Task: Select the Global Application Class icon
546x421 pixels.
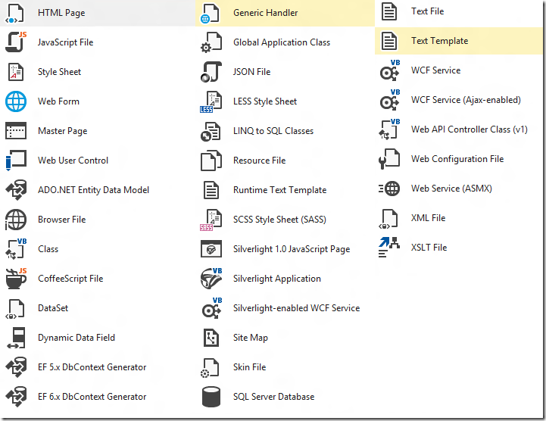Action: [x=211, y=42]
